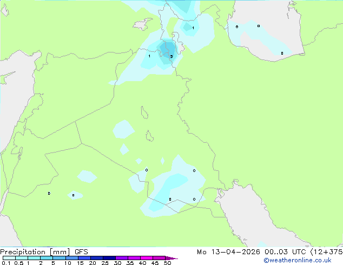Pick the 15–20 mm legend swatch
This screenshot has width=343, height=265.
pos(84,258)
